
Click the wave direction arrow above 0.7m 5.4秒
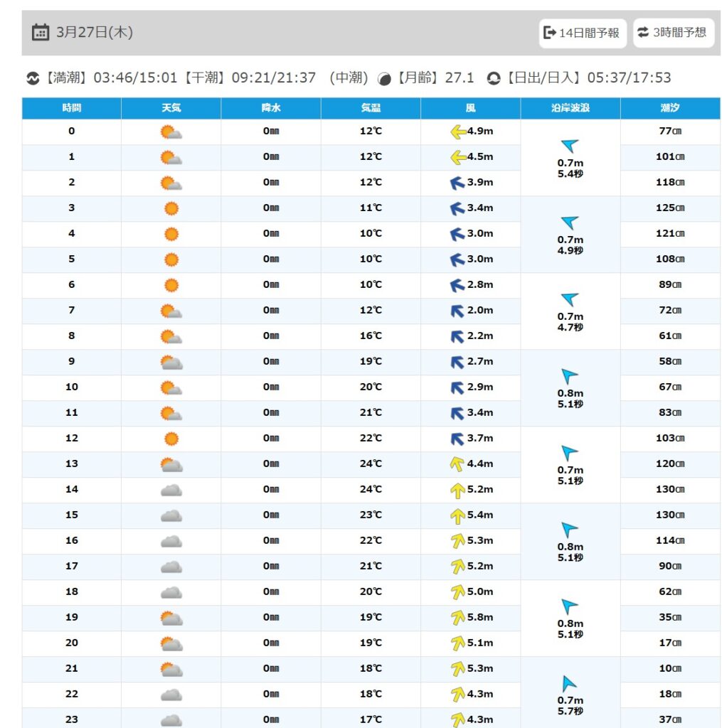click(570, 146)
